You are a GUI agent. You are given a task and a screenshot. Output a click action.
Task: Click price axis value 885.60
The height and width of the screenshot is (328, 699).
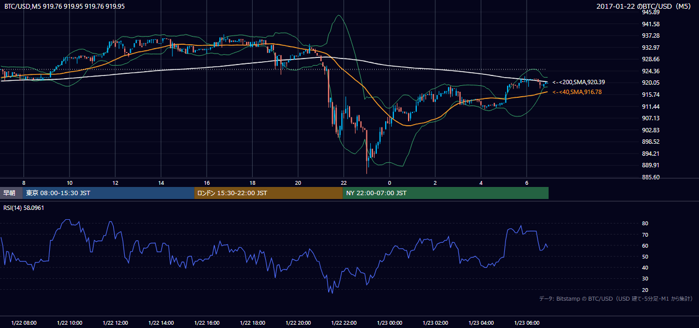[651, 177]
